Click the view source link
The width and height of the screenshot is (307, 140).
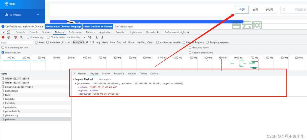pos(105,79)
